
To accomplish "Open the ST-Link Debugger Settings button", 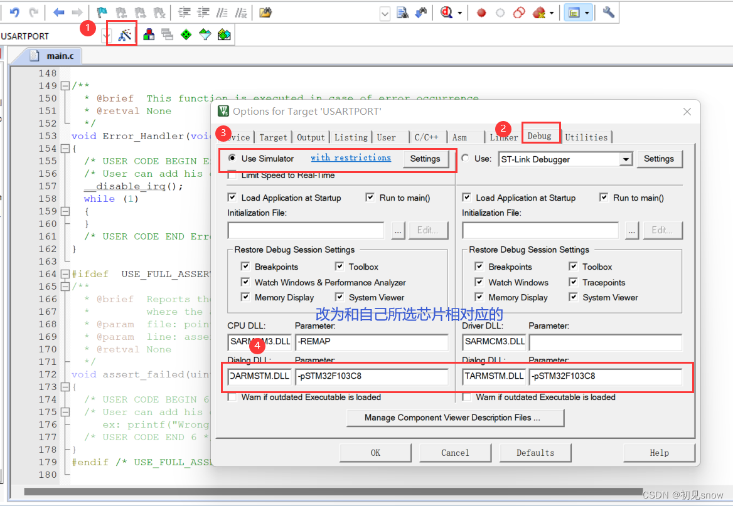I will coord(659,159).
